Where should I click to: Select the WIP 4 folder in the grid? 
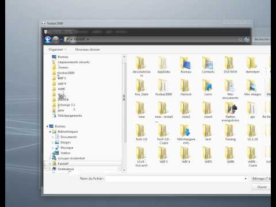click(186, 155)
